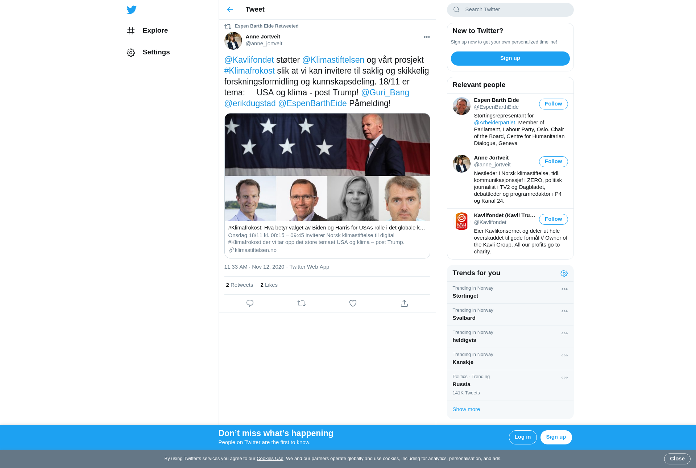Follow Anne Jortveit in Relevant people
This screenshot has height=468, width=696.
coord(553,162)
